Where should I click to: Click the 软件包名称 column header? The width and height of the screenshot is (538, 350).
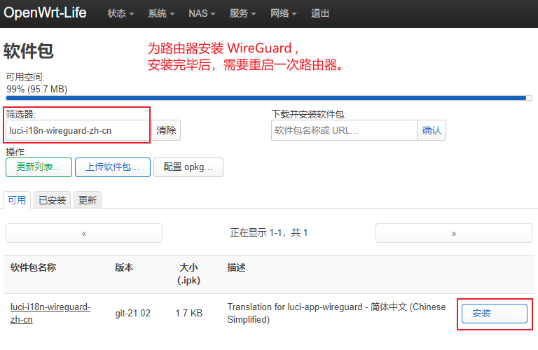click(34, 267)
